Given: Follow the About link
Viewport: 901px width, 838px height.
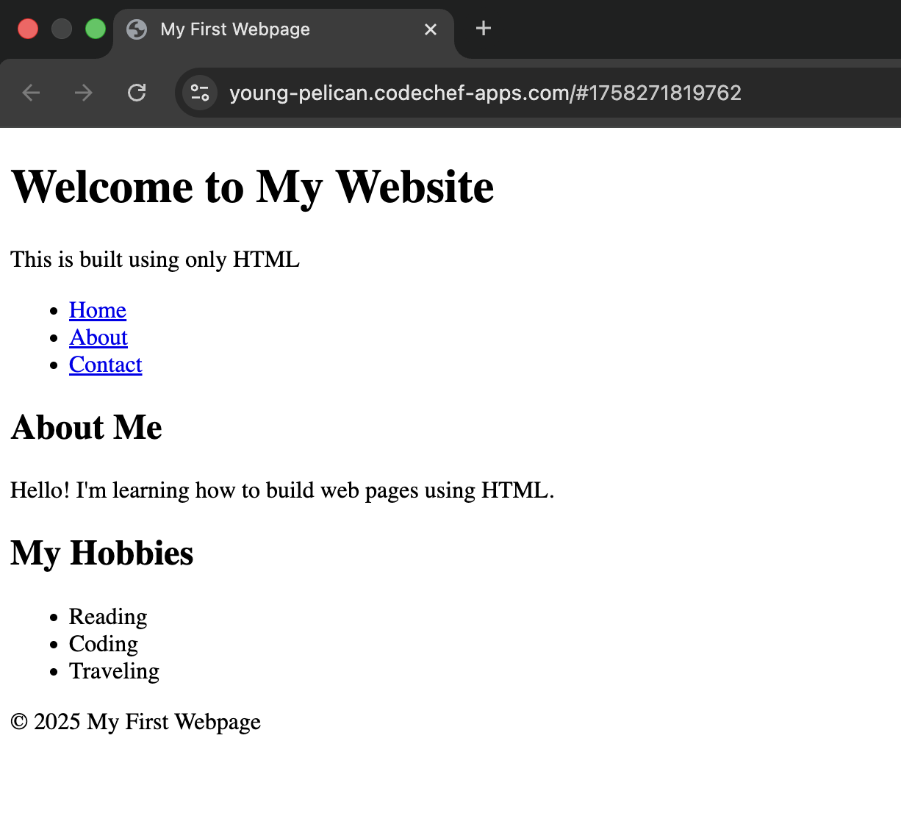Looking at the screenshot, I should (x=98, y=337).
